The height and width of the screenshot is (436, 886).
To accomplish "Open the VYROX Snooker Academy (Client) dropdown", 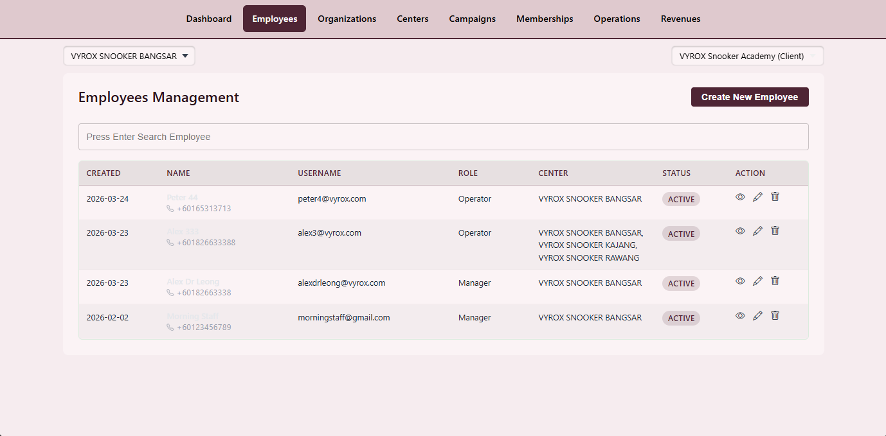I will 748,56.
